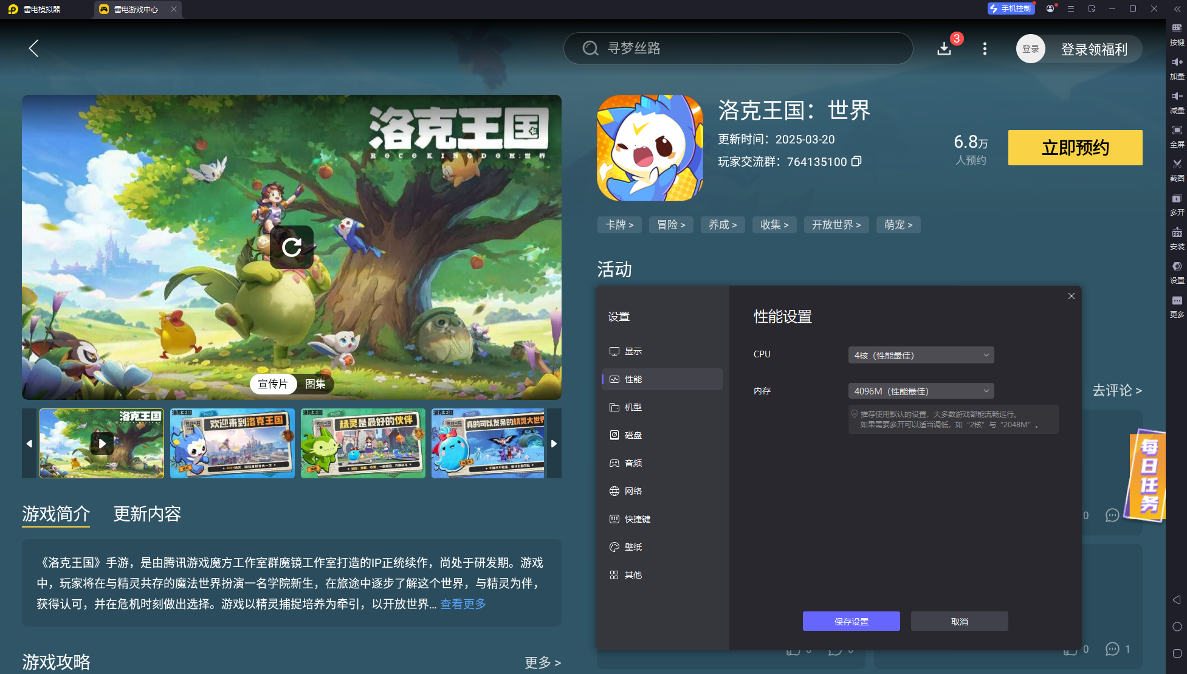The height and width of the screenshot is (674, 1187).
Task: Select 磁盘 in settings sidebar
Action: 662,435
